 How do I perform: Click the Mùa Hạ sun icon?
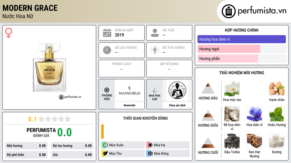coord(150,145)
